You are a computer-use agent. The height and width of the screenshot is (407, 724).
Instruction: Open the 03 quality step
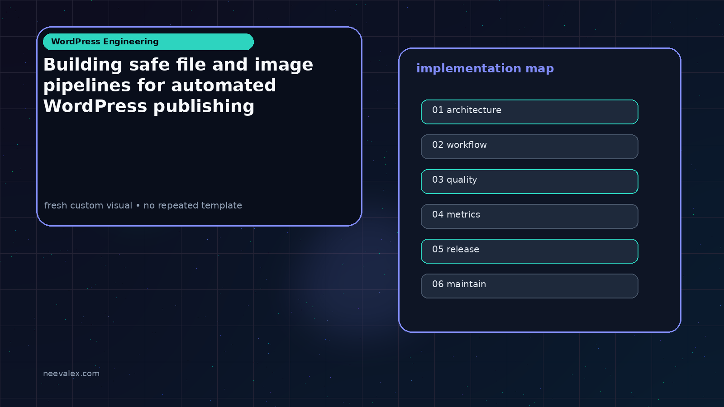(x=529, y=181)
